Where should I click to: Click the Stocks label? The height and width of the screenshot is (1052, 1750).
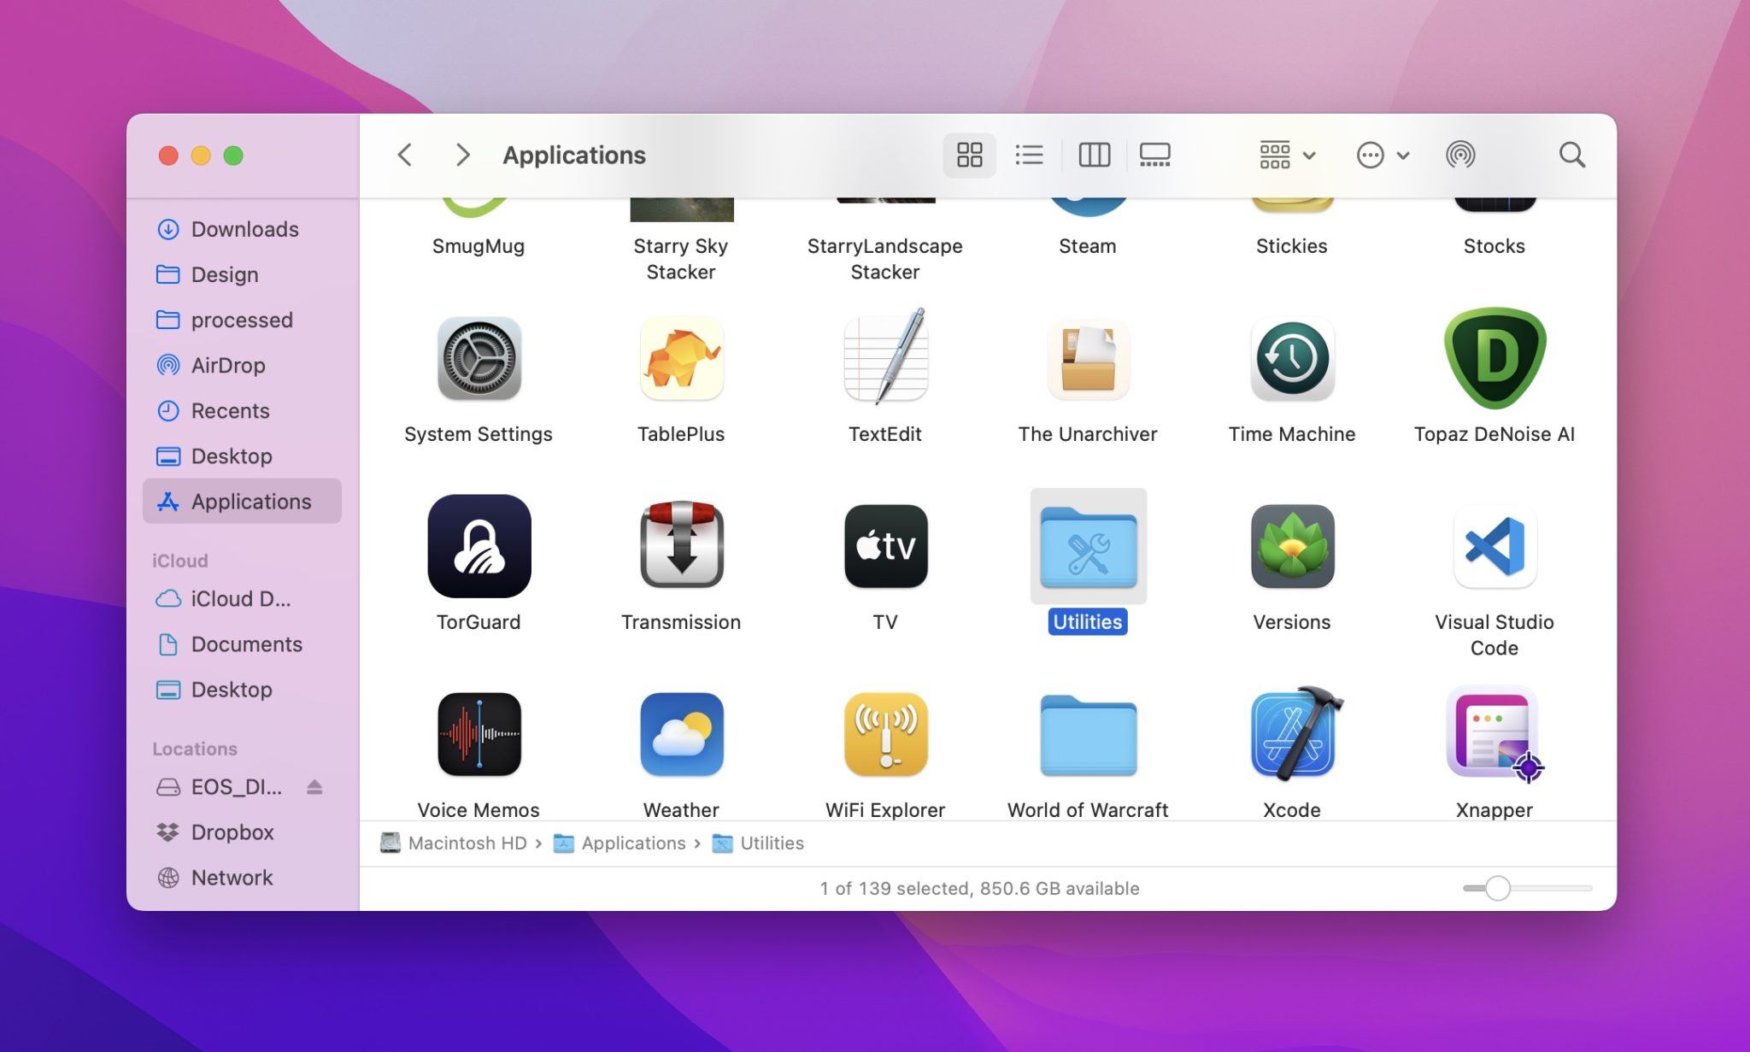pos(1495,246)
